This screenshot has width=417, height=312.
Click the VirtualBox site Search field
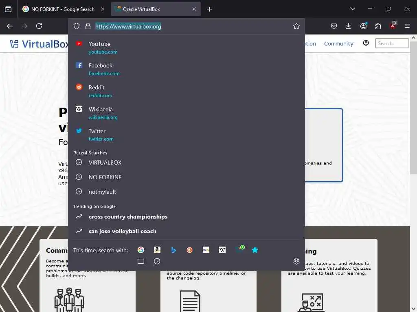coord(392,43)
